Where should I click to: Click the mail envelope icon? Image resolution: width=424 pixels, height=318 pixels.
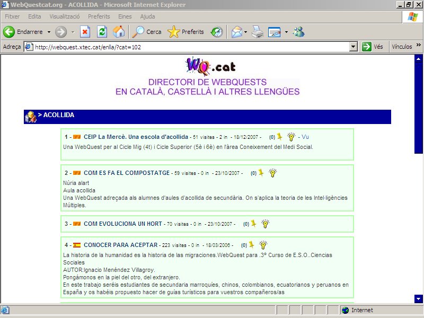click(x=237, y=32)
